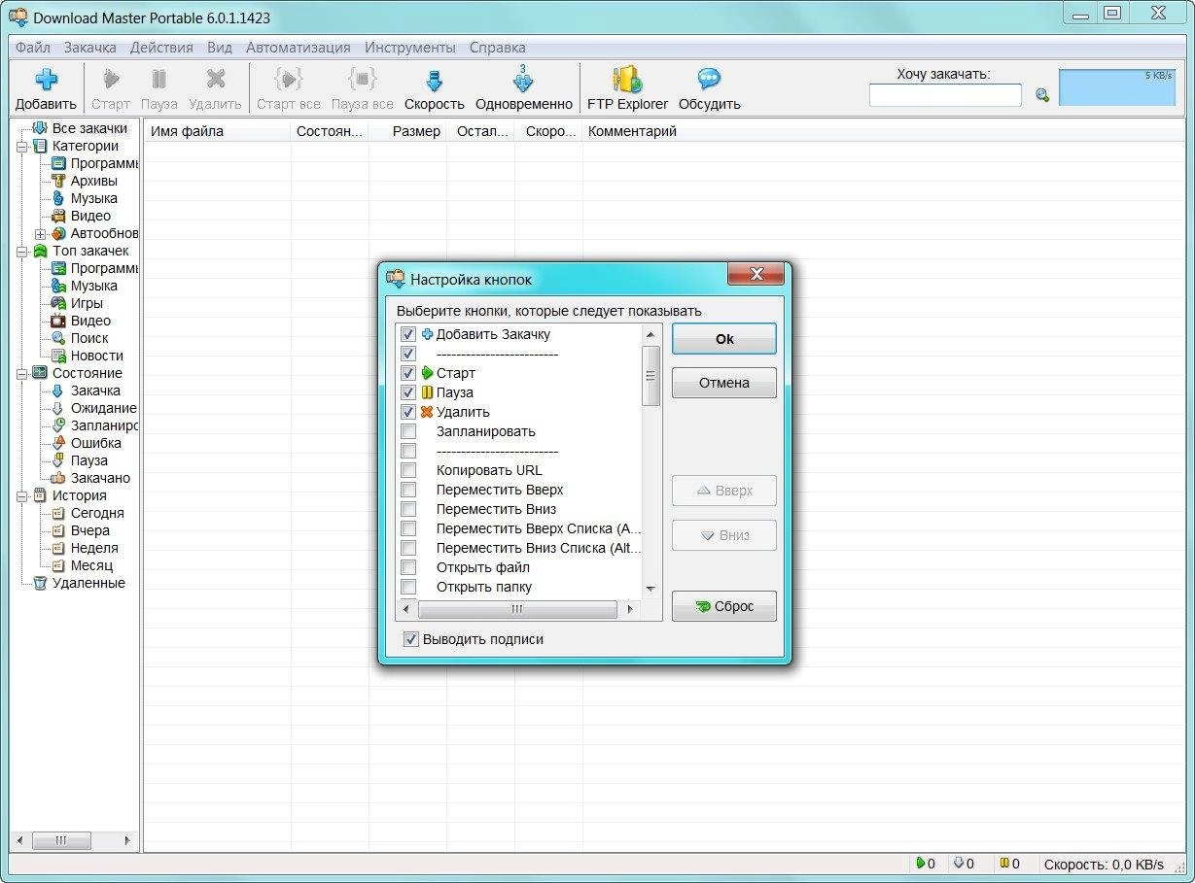1195x883 pixels.
Task: Open the Вид menu
Action: click(x=220, y=47)
